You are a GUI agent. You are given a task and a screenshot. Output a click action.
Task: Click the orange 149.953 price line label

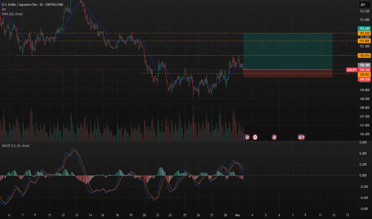364,74
